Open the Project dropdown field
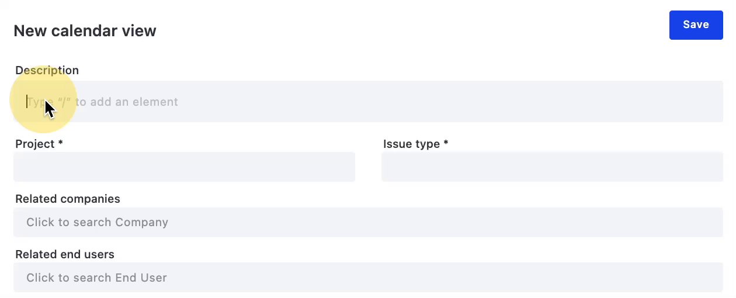The width and height of the screenshot is (736, 298). click(184, 167)
